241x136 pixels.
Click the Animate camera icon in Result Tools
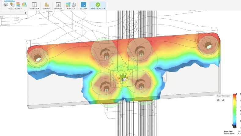click(x=6, y=5)
